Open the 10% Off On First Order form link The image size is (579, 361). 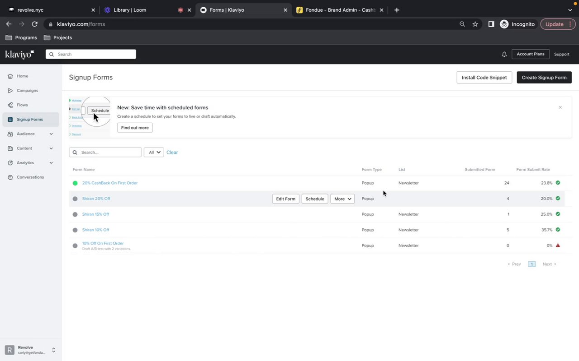103,243
